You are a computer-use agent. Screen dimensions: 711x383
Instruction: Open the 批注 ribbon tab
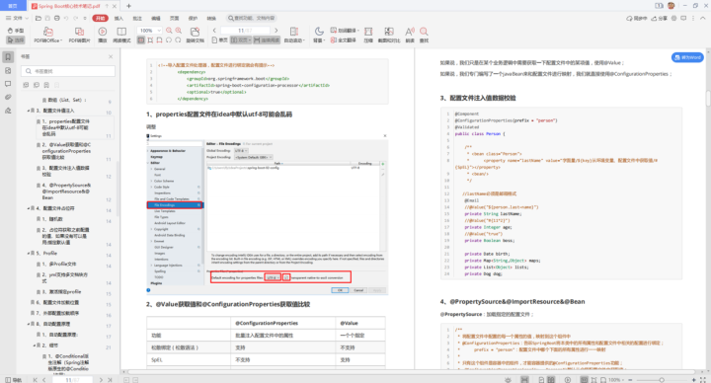(x=137, y=18)
